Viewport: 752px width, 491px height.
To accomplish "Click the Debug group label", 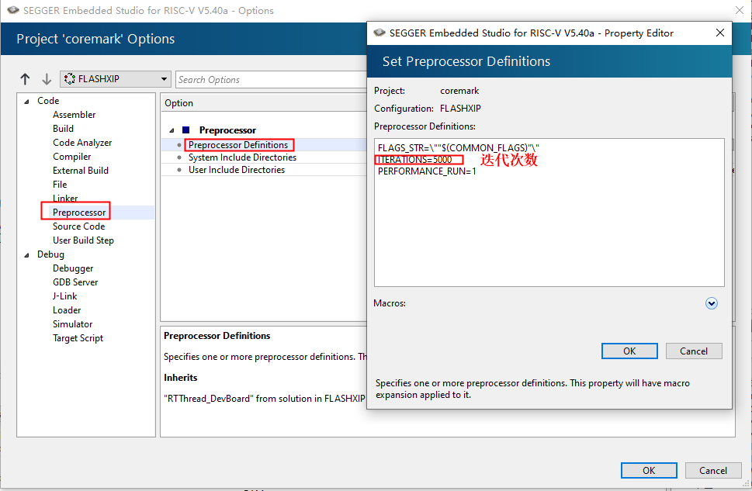I will (x=51, y=254).
